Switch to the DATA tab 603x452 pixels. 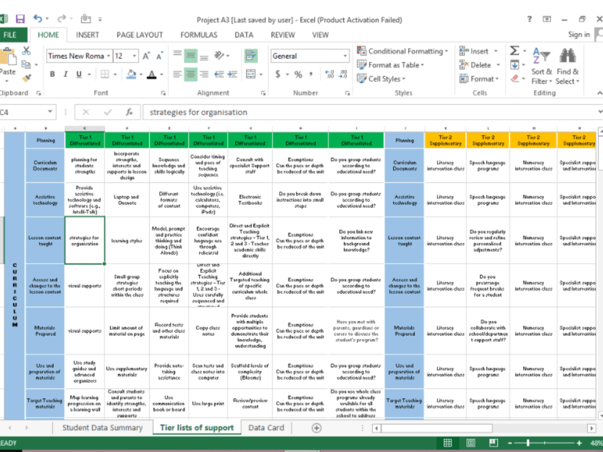pos(244,35)
